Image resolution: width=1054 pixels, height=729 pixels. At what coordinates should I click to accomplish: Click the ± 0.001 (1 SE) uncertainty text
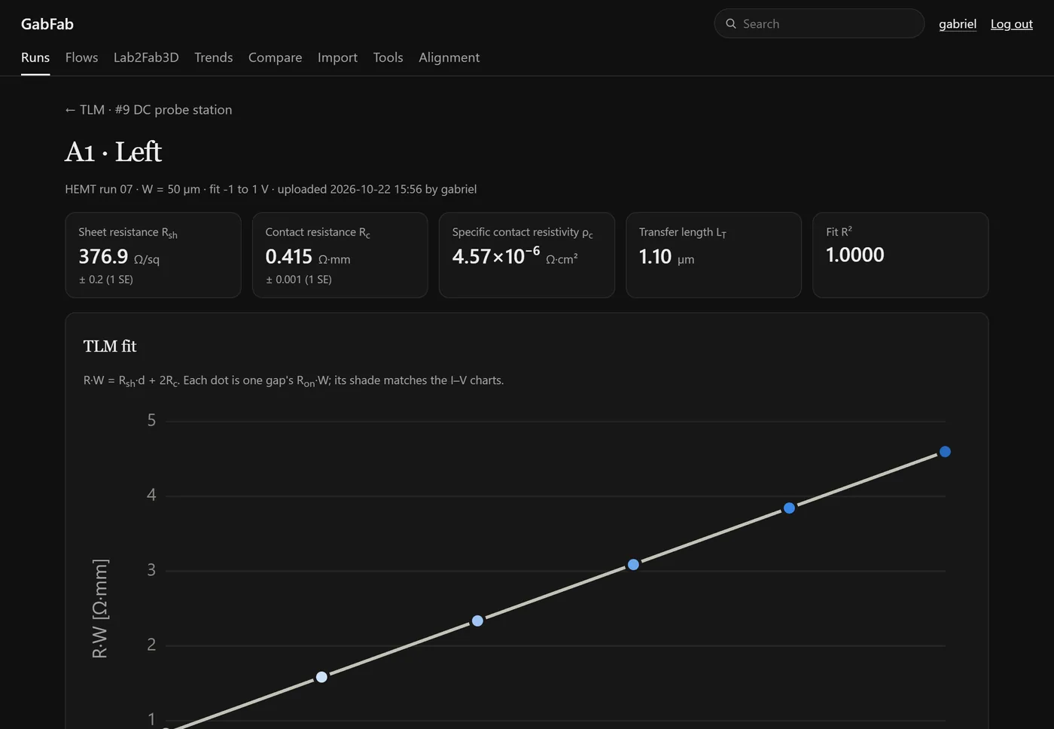click(299, 279)
